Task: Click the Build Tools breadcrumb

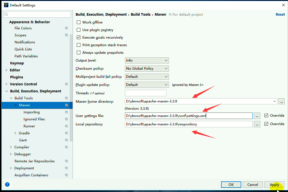Action: (141, 14)
